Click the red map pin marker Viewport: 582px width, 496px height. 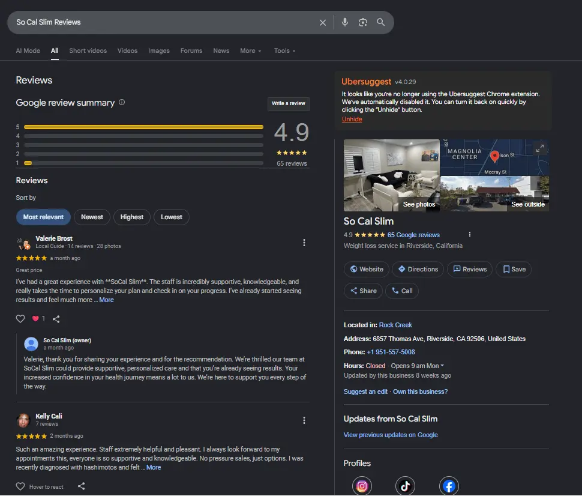tap(494, 156)
